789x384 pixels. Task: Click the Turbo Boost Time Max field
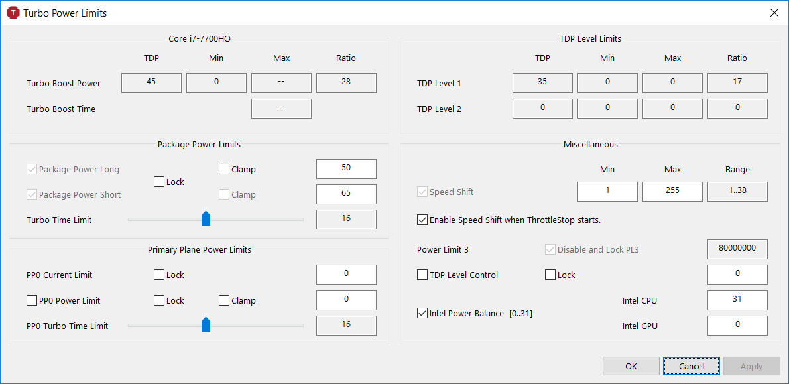point(281,109)
